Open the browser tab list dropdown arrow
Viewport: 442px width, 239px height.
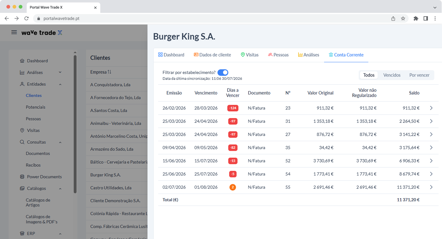pos(435,7)
